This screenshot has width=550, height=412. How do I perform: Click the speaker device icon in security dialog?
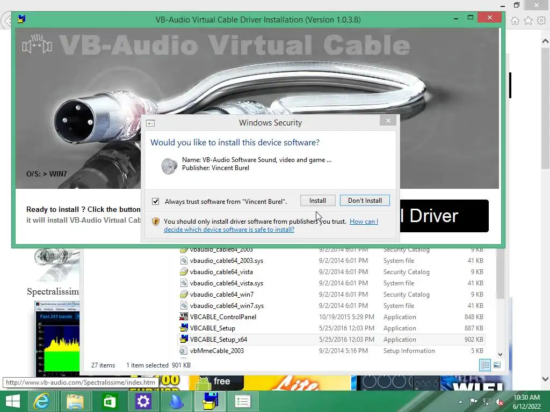pos(169,166)
